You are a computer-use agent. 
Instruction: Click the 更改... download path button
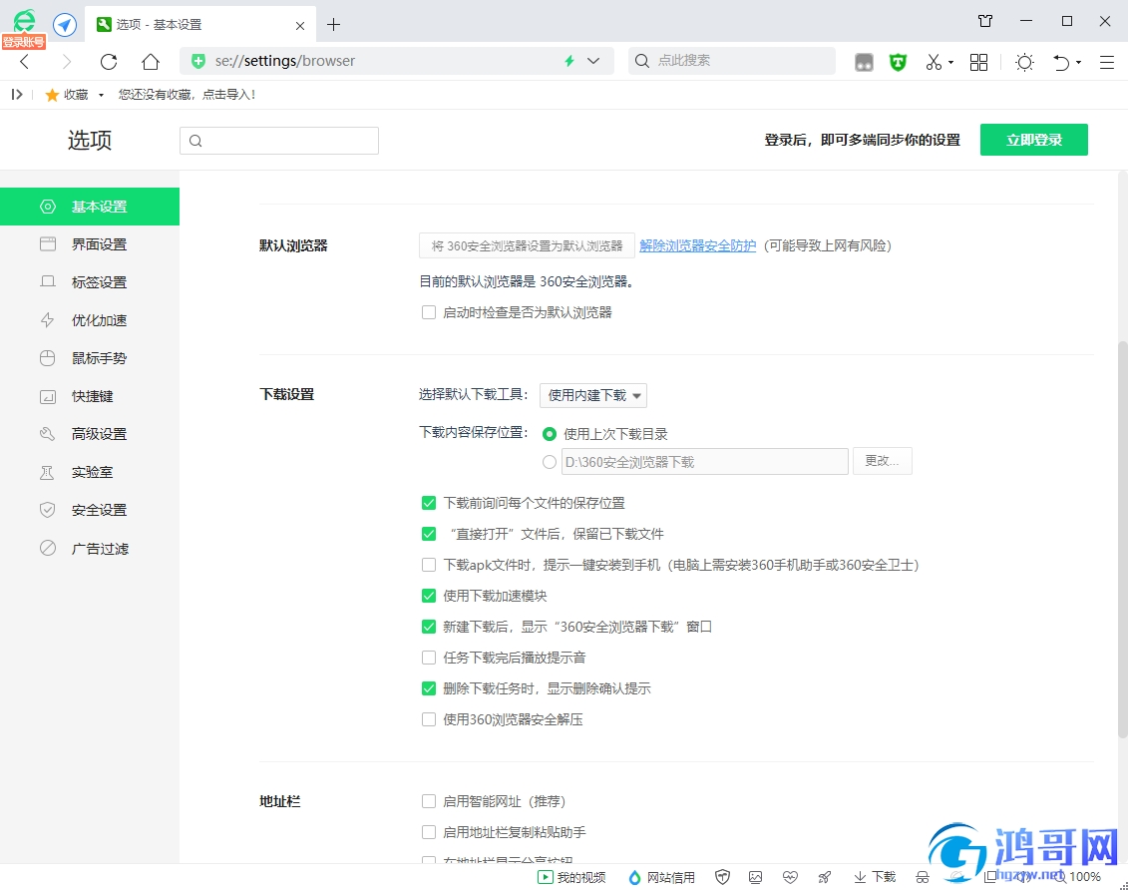coord(883,461)
